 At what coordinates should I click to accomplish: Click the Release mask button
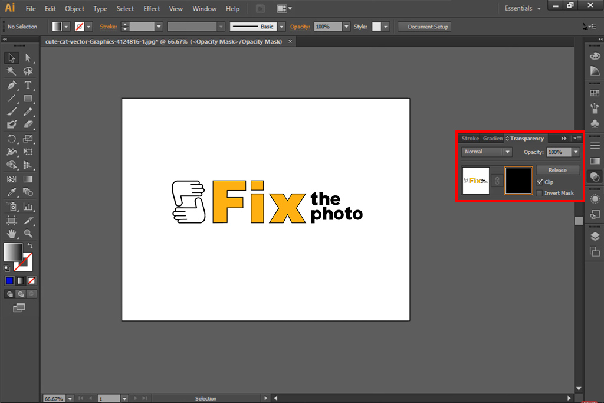558,170
